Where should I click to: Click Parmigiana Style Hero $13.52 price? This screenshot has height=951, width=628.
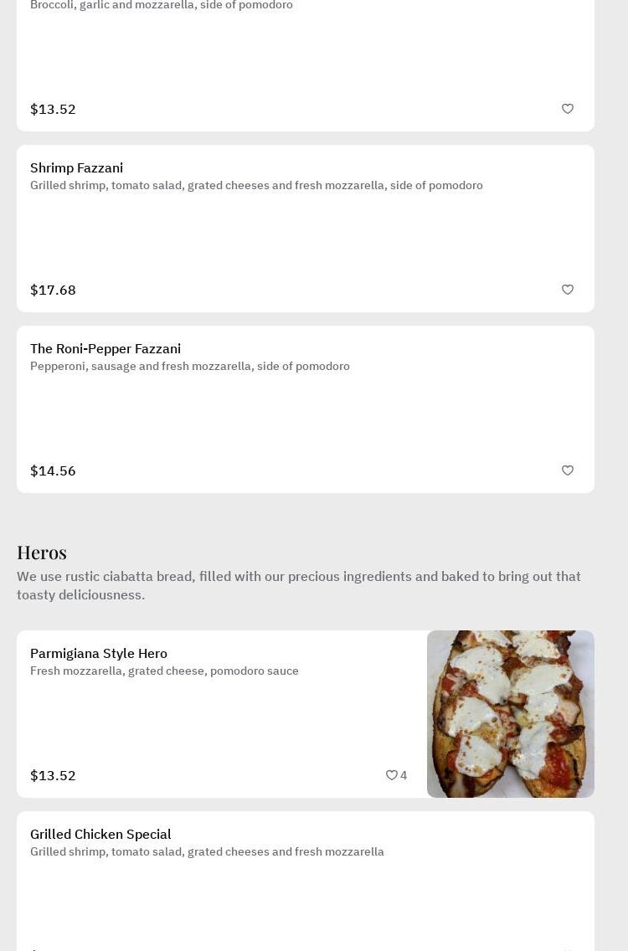(53, 775)
